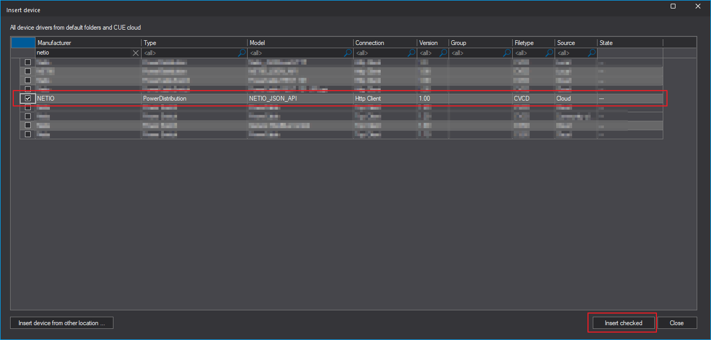Click the Insert checked button
The width and height of the screenshot is (711, 340).
[624, 323]
